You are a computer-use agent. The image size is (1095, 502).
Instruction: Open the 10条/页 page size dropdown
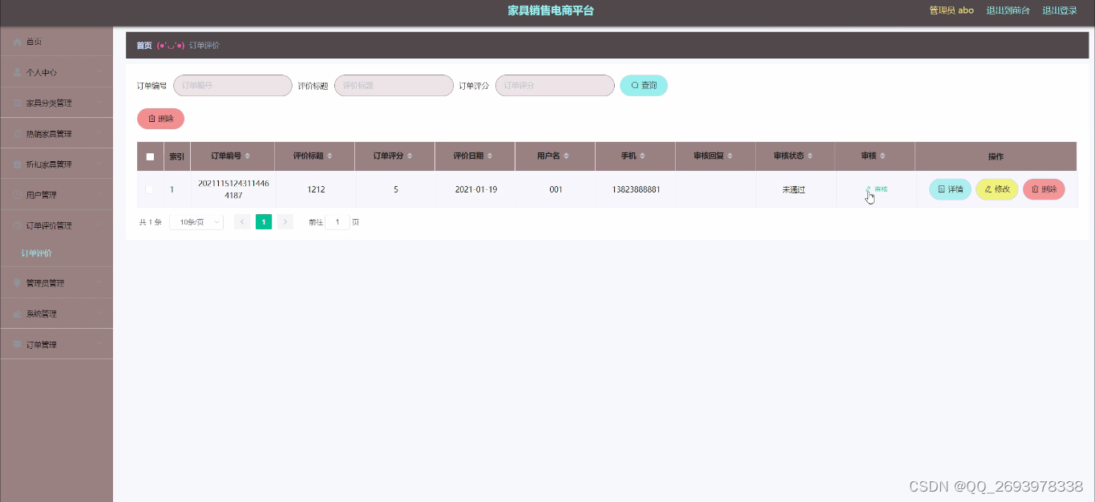pos(196,222)
